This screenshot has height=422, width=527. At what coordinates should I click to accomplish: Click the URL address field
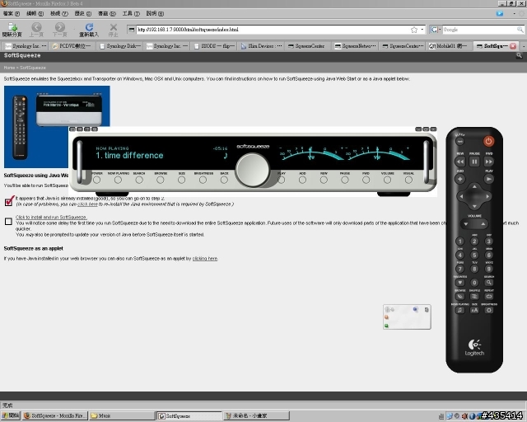[x=273, y=30]
